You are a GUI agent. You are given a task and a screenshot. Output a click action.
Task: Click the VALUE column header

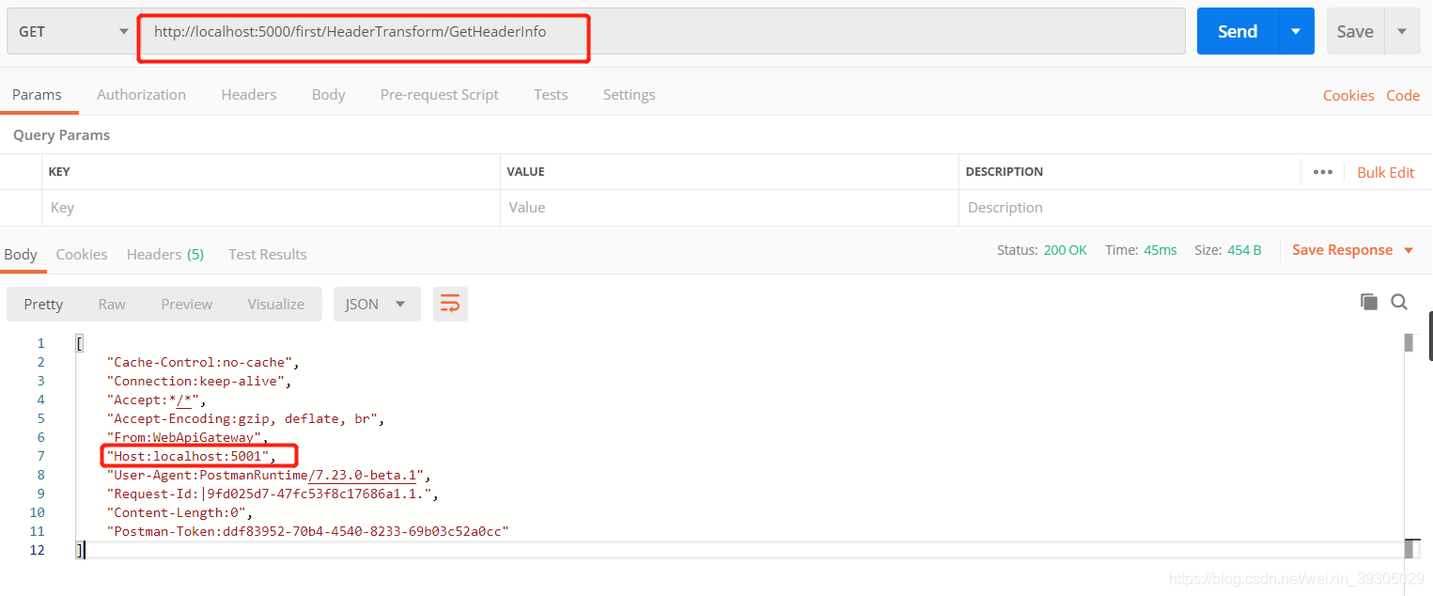tap(525, 172)
